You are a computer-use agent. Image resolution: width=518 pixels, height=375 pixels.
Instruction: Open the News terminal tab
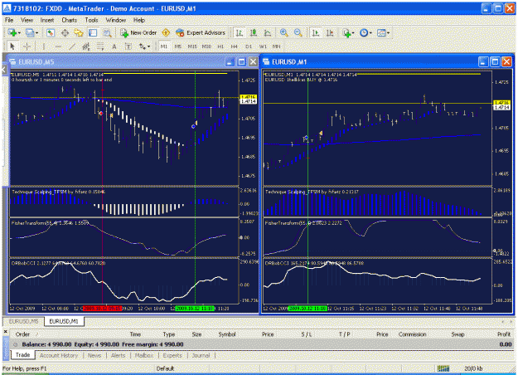coord(94,355)
